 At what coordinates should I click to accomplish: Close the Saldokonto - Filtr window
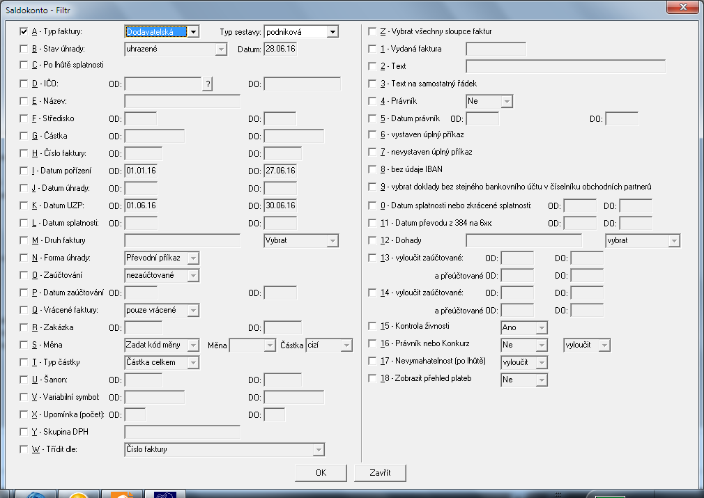[683, 7]
